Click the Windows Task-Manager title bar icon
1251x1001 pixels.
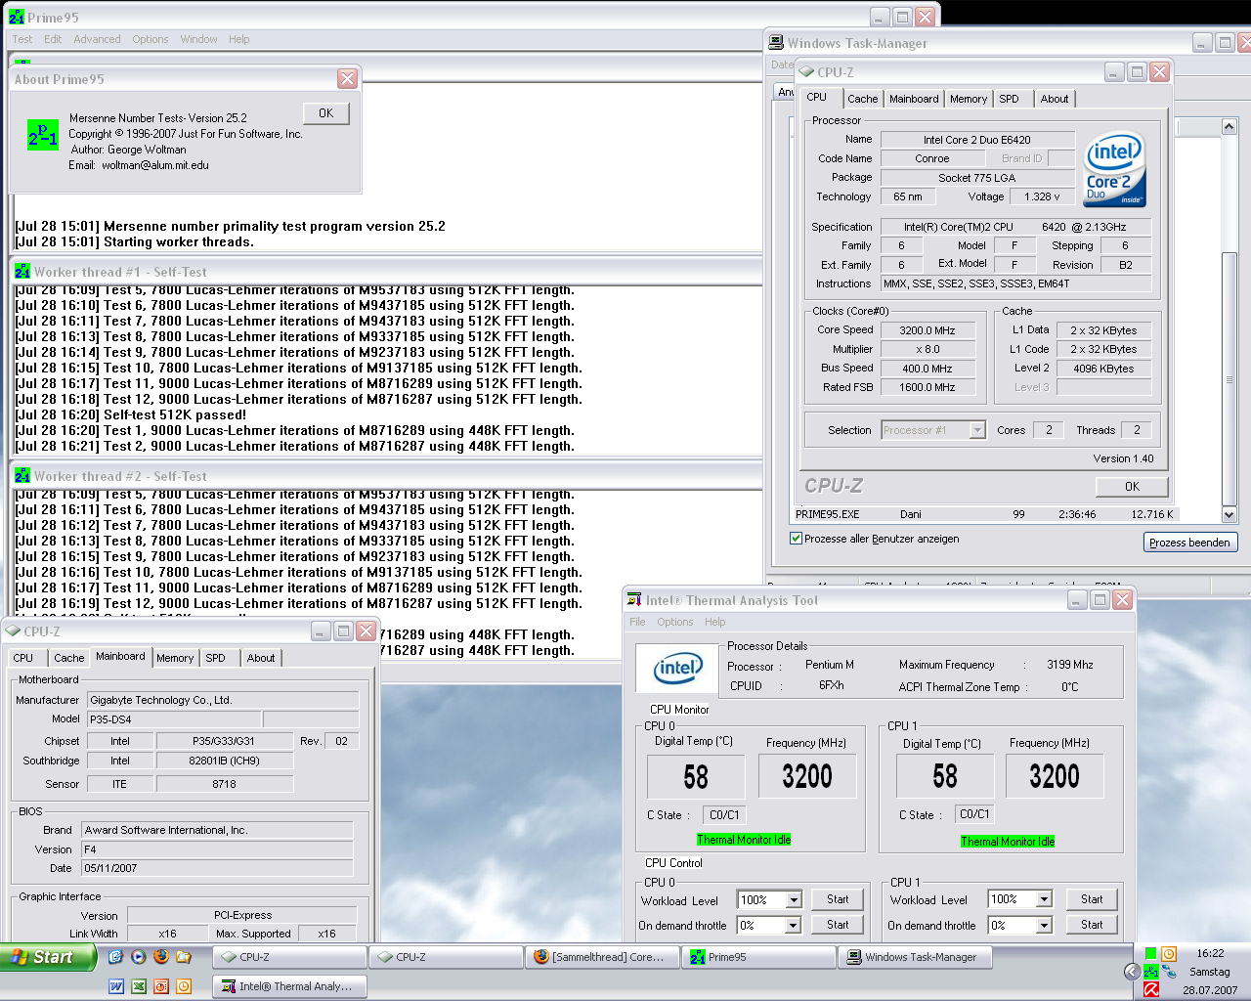click(776, 43)
